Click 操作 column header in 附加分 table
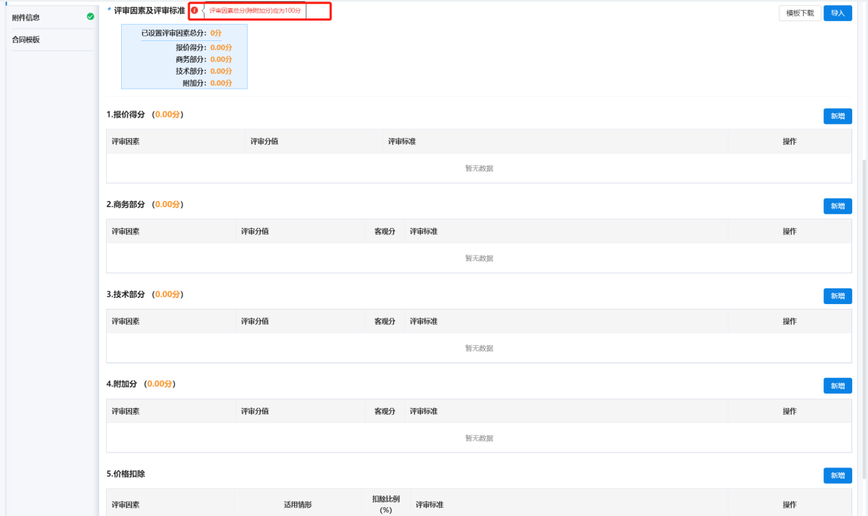 [789, 411]
